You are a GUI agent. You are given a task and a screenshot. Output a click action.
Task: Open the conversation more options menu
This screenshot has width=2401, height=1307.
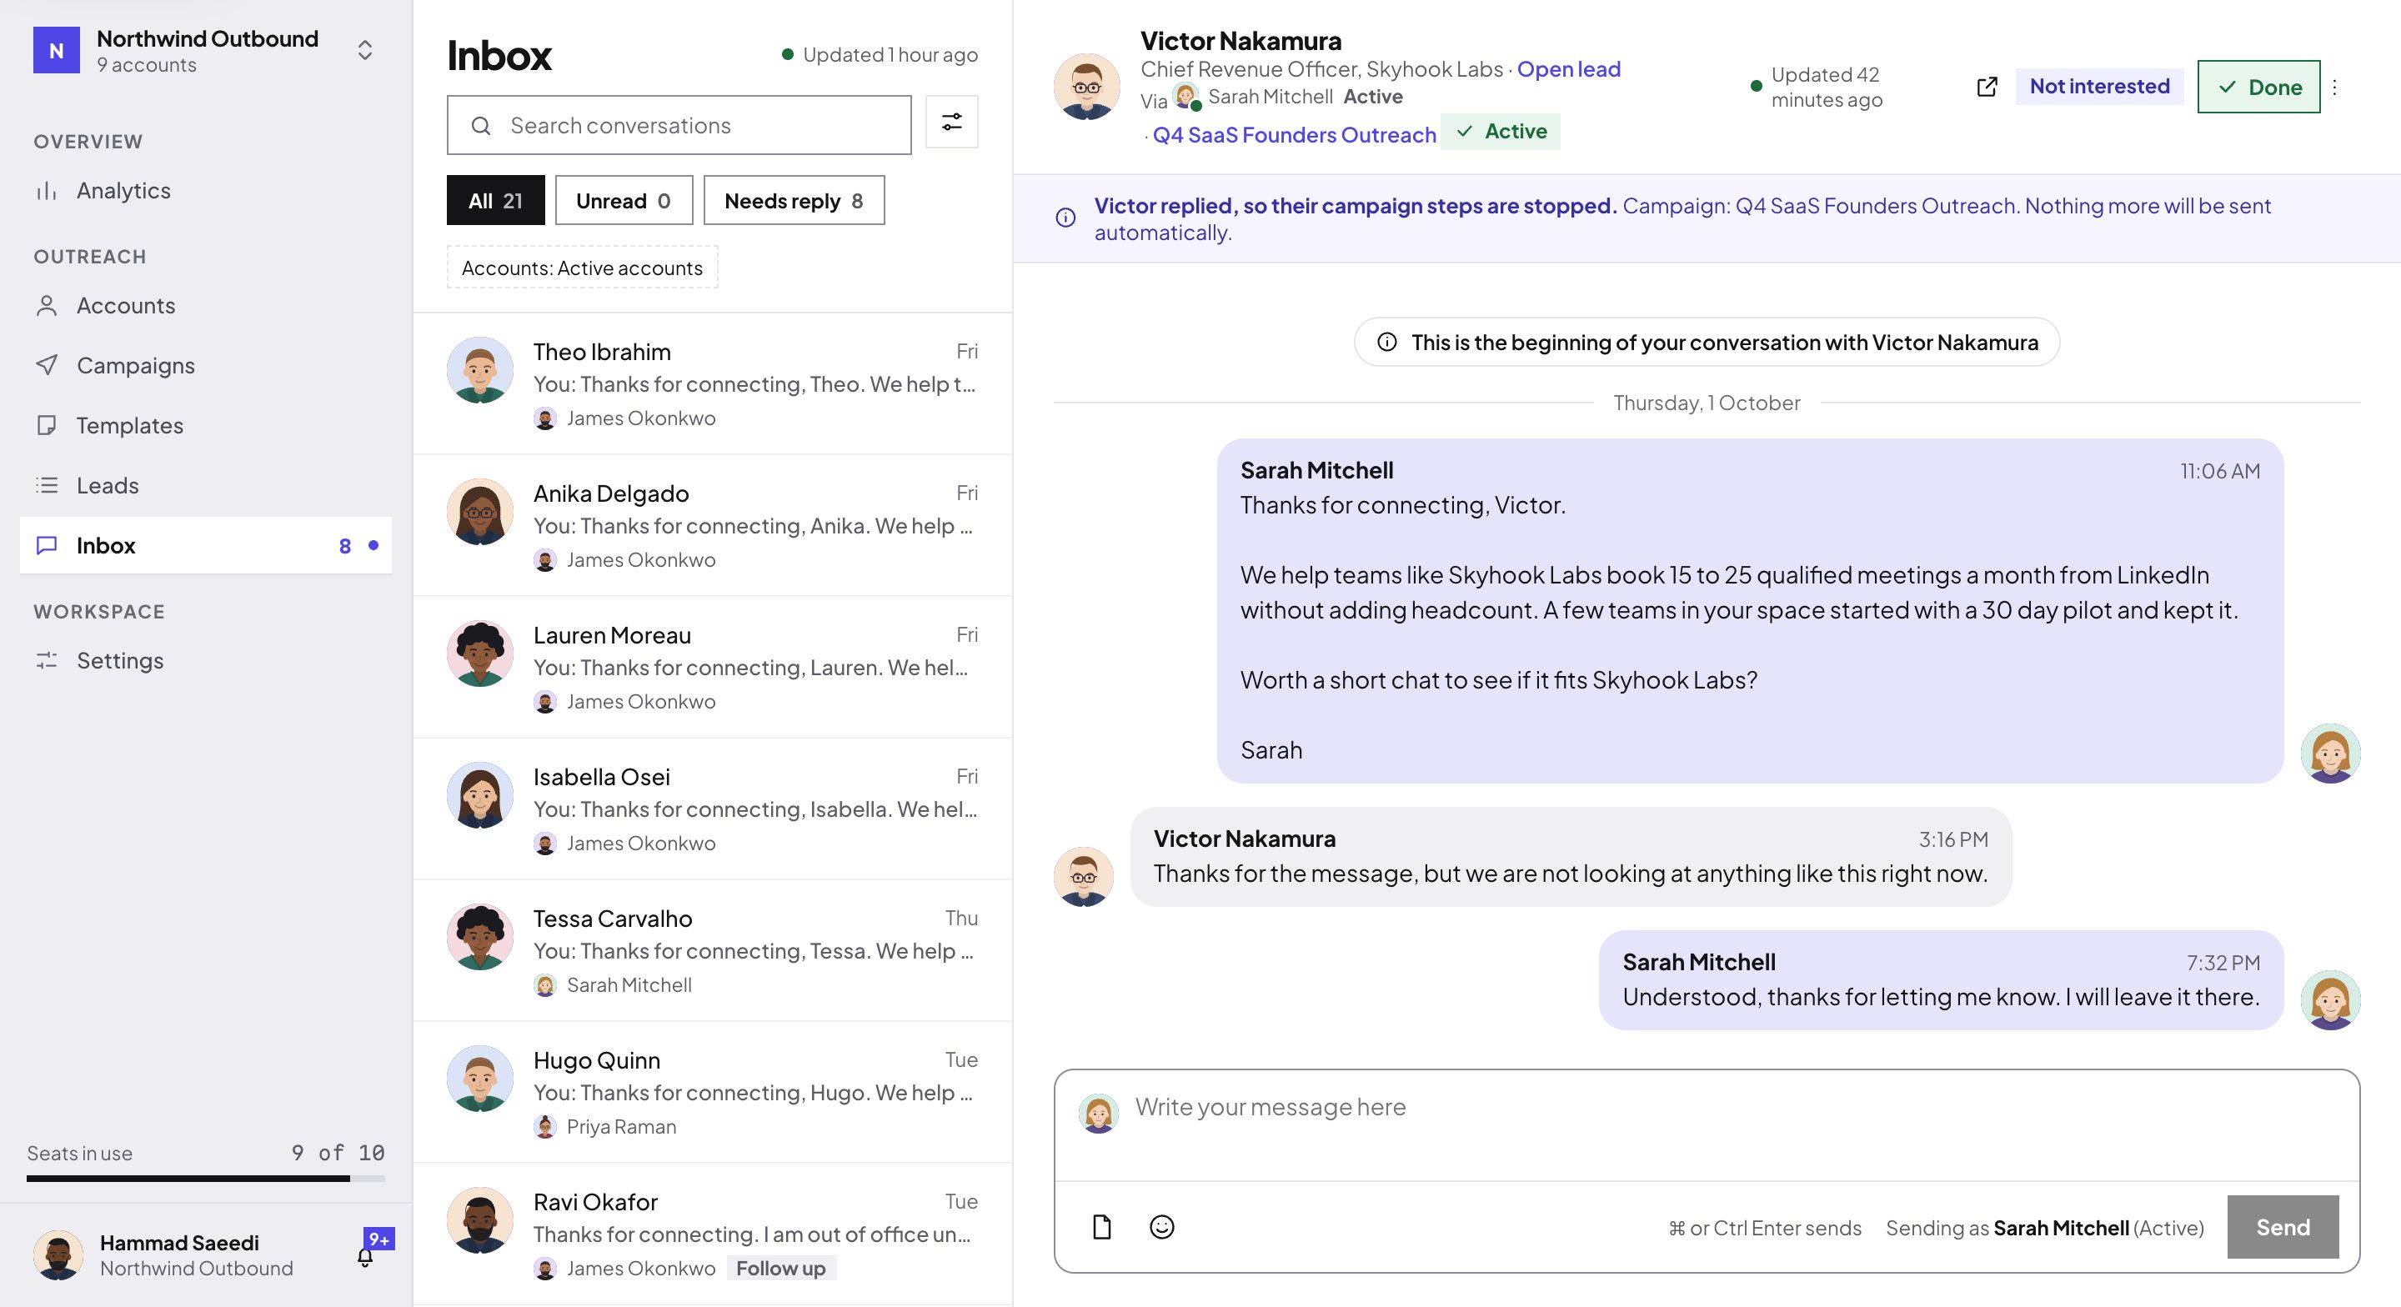tap(2335, 87)
